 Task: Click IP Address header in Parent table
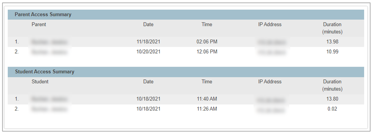point(270,25)
